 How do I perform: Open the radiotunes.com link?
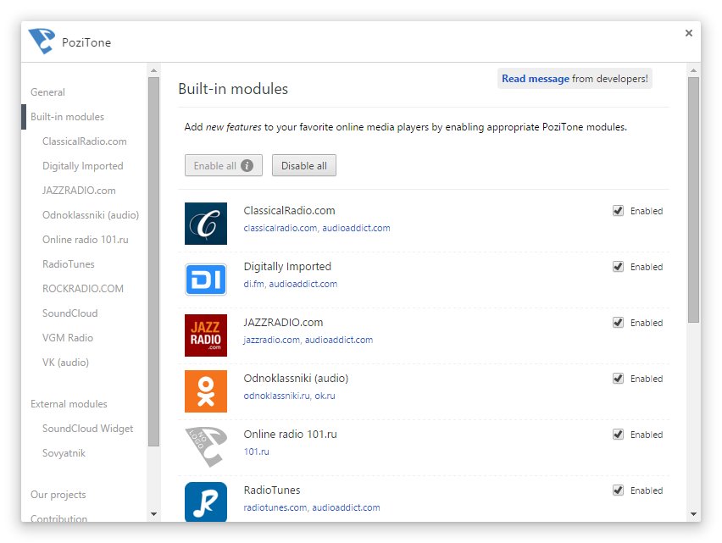tap(275, 507)
